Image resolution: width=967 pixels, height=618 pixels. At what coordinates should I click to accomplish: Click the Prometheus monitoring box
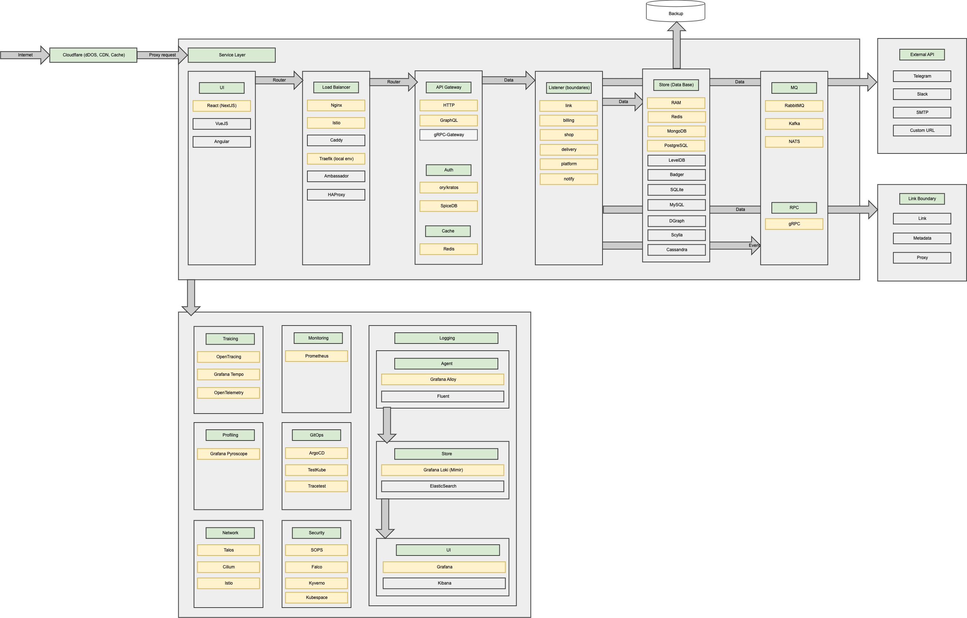point(316,356)
